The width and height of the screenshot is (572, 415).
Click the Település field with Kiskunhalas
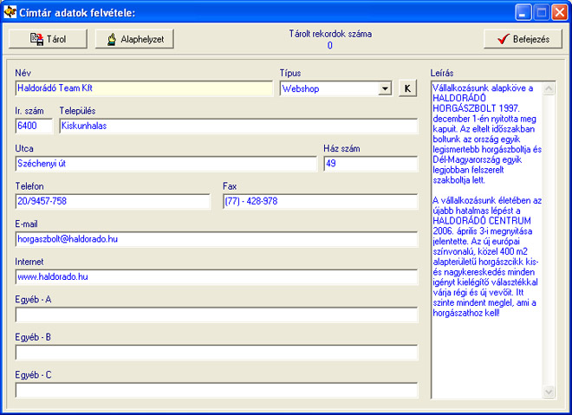click(x=238, y=126)
